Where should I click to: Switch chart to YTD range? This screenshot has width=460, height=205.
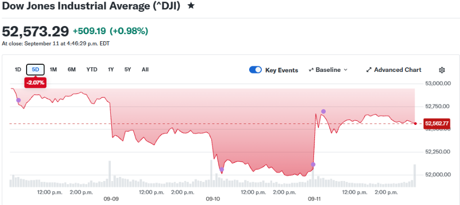92,70
